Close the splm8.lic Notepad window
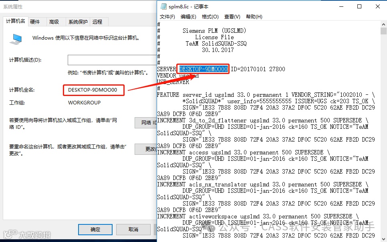 [378, 7]
